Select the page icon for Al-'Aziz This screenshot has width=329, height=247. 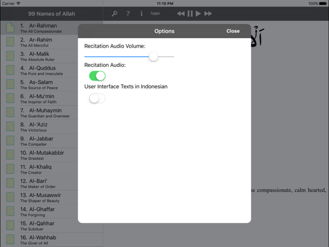point(10,126)
